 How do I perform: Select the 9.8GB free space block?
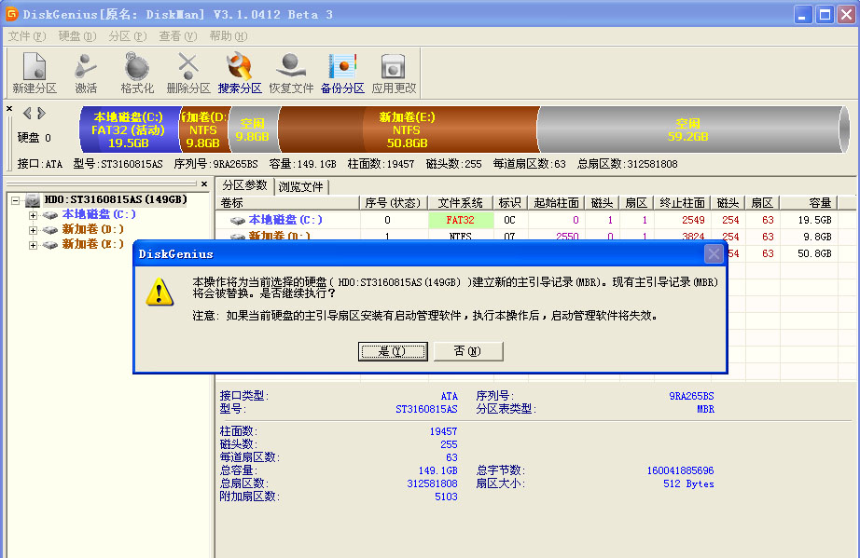253,129
